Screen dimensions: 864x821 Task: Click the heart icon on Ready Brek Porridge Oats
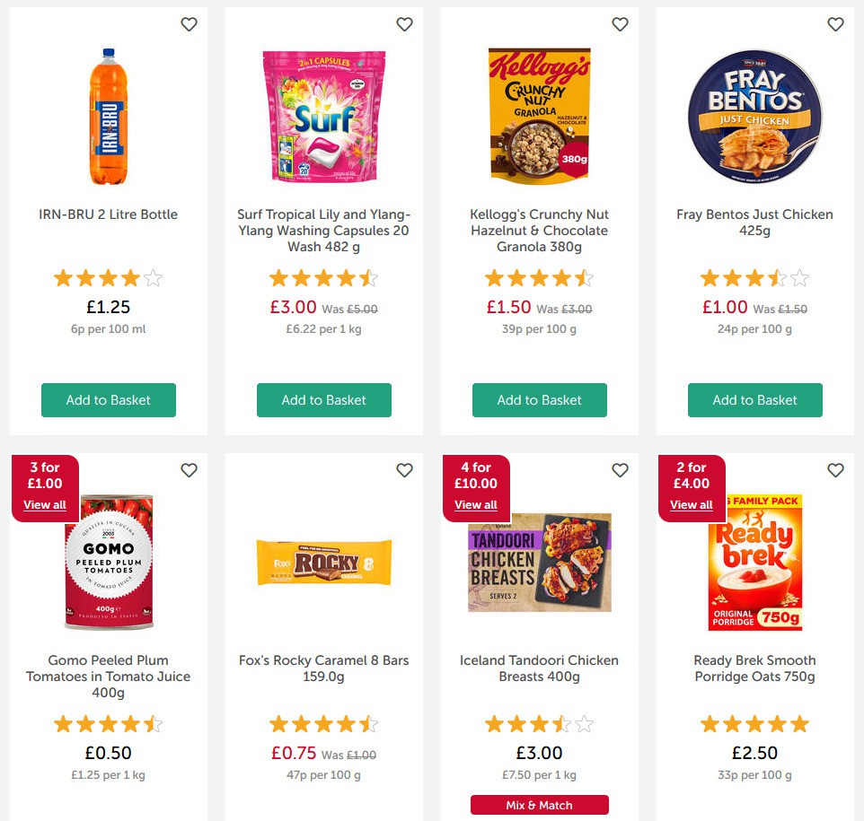pyautogui.click(x=835, y=470)
